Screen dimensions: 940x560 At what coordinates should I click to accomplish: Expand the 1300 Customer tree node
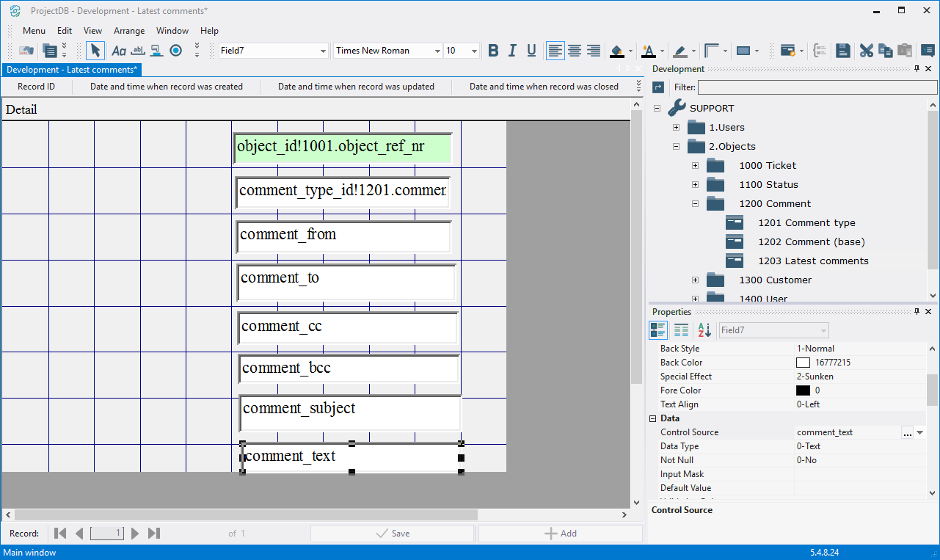[695, 280]
